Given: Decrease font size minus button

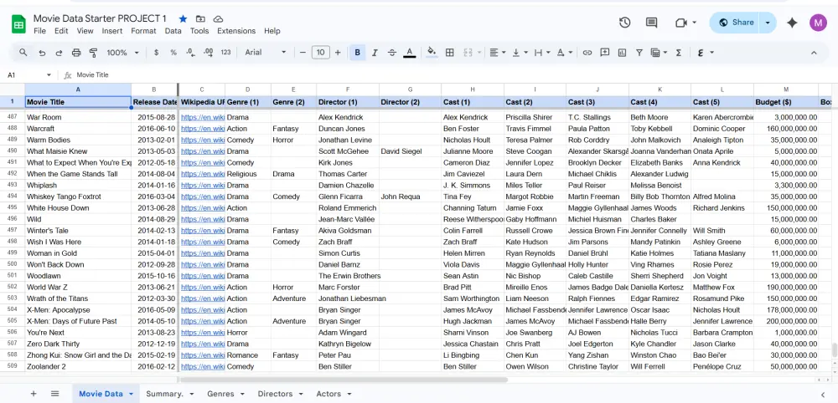Looking at the screenshot, I should point(303,53).
